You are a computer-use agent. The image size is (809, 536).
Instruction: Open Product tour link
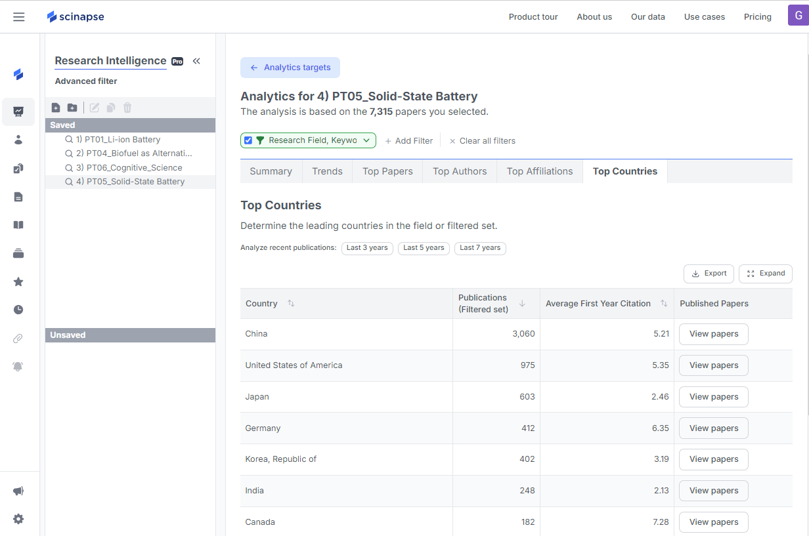coord(533,17)
